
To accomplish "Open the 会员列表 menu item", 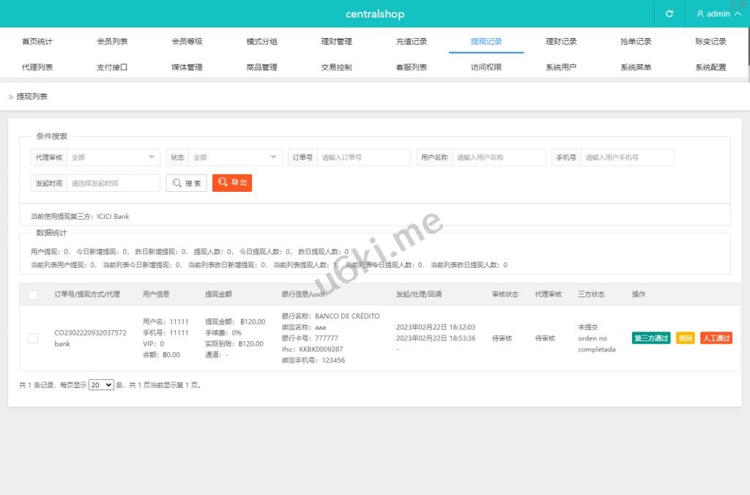I will [112, 42].
